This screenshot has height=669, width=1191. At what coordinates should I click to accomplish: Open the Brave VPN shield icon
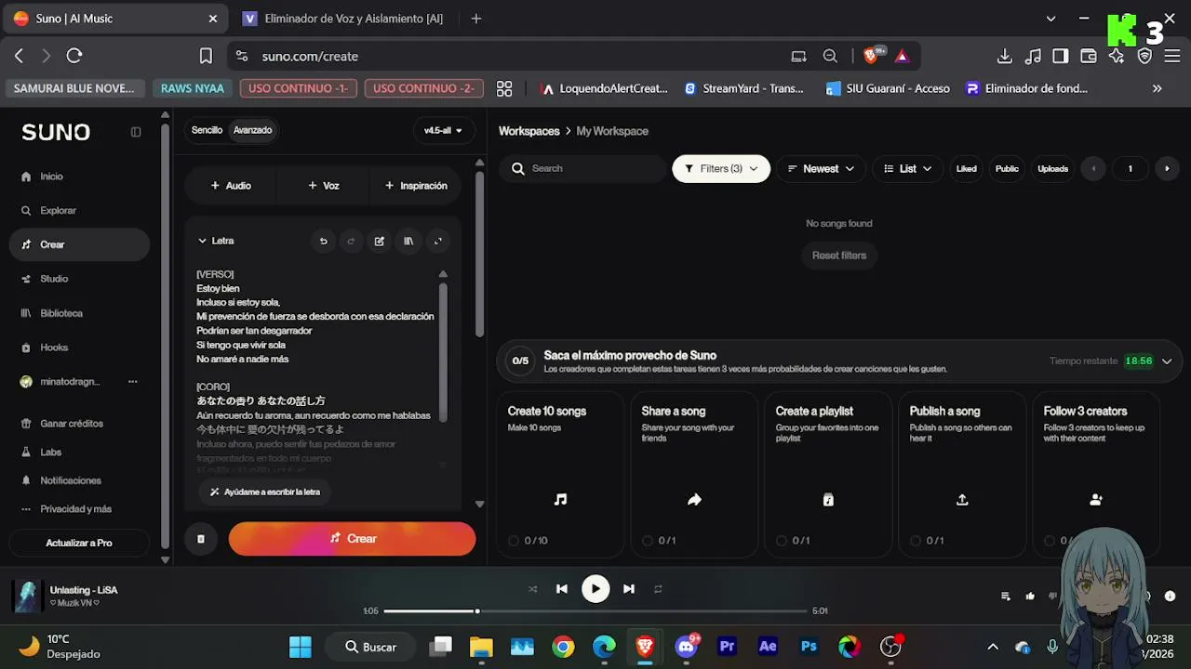tap(1145, 56)
